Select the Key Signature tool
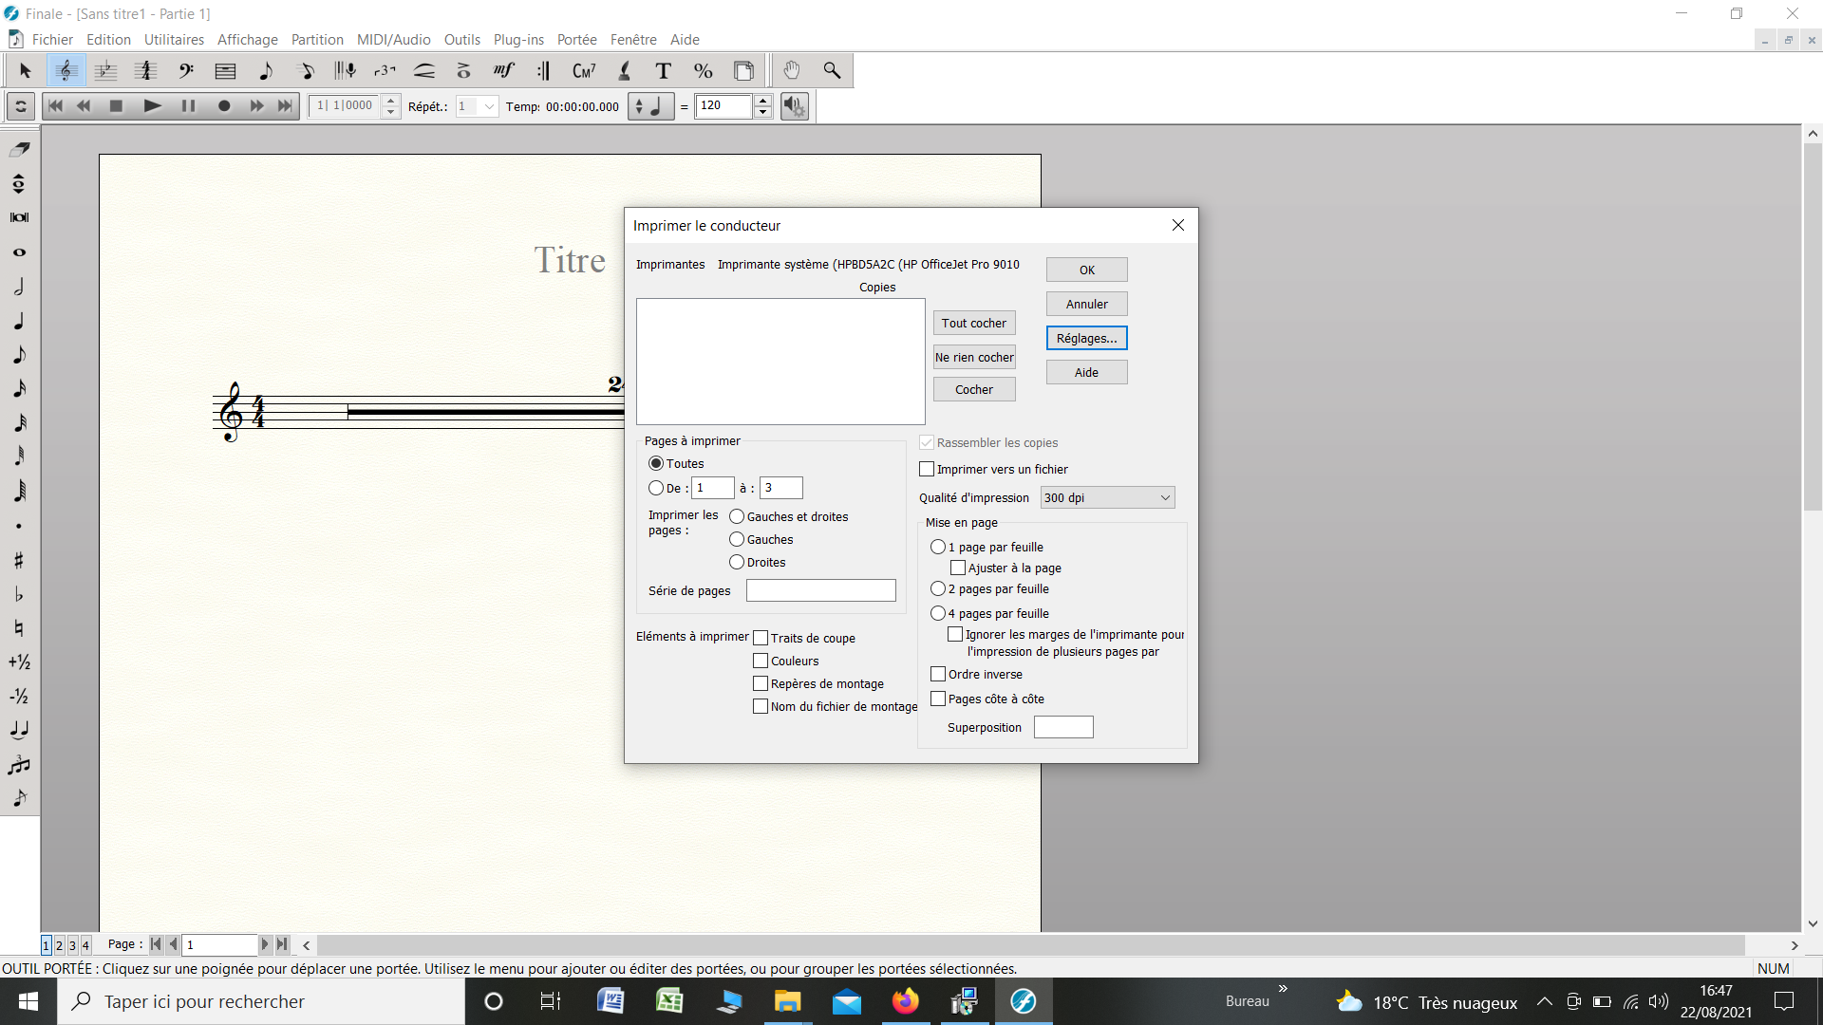This screenshot has width=1823, height=1025. [x=105, y=71]
